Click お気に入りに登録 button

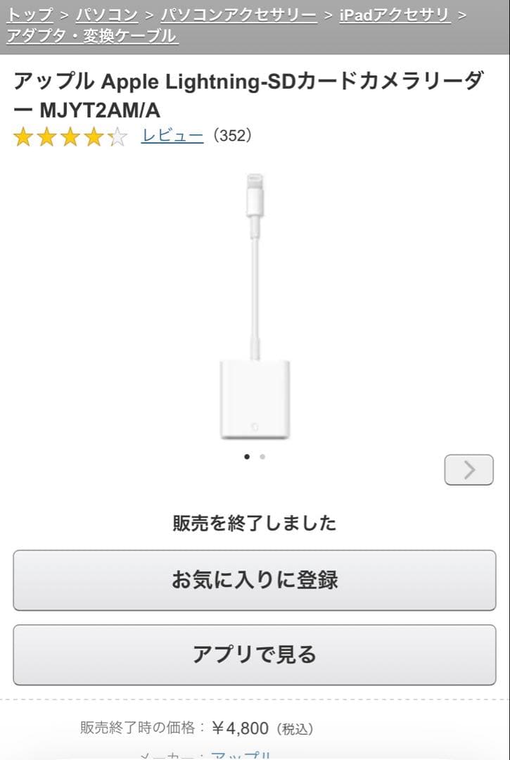[x=255, y=580]
